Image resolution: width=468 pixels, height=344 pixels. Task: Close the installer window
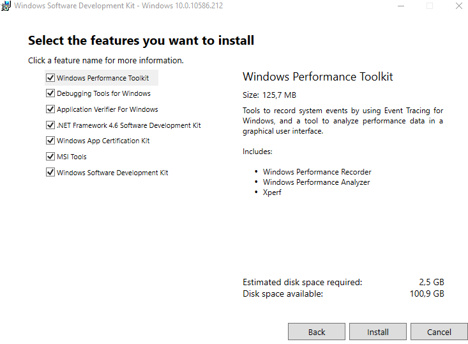[x=459, y=6]
